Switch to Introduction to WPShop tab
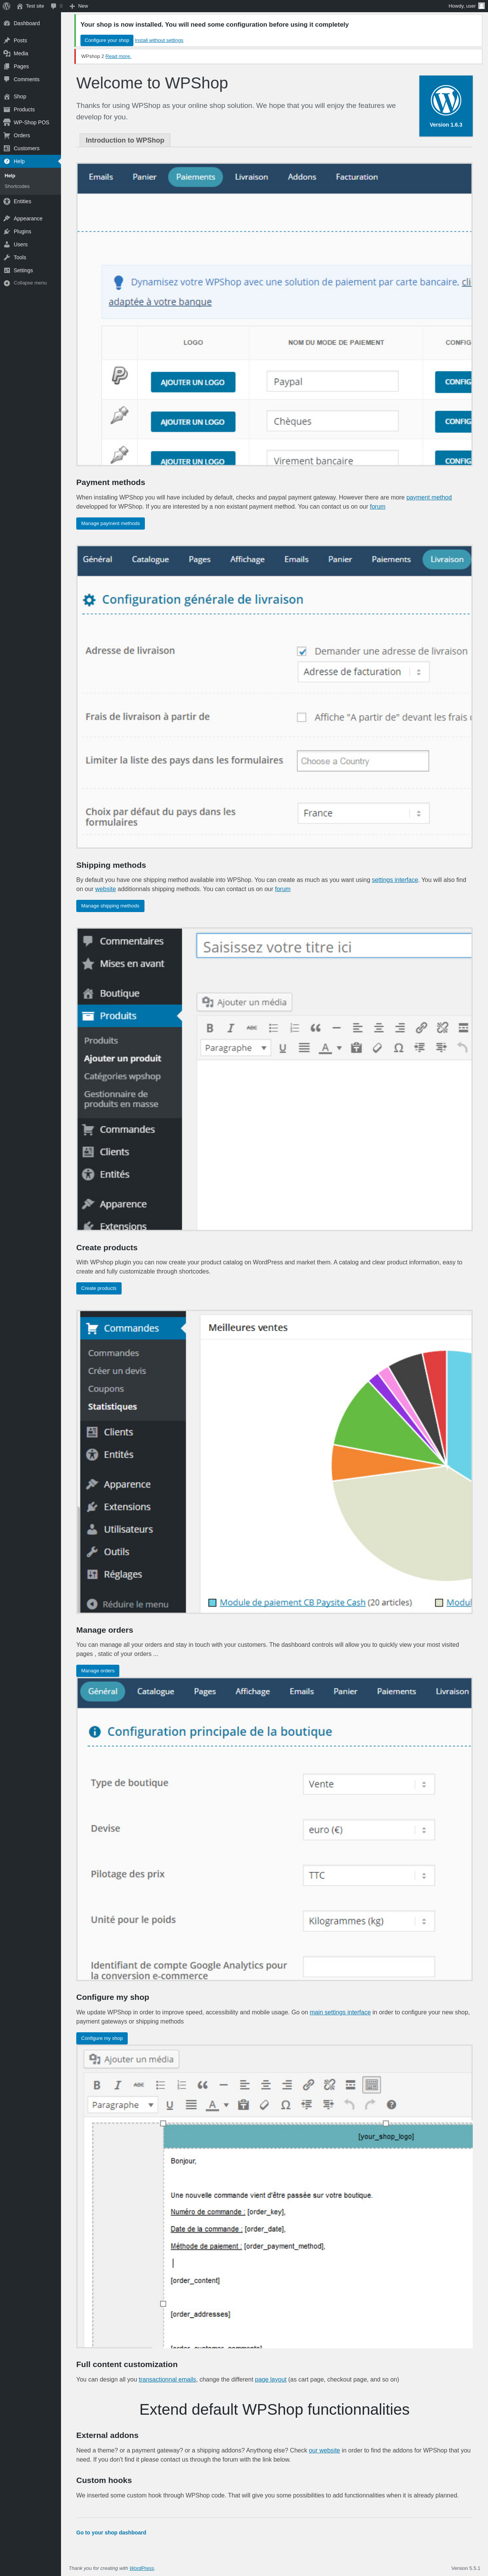The height and width of the screenshot is (2576, 488). tap(125, 140)
